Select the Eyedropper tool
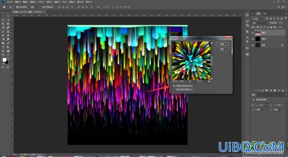This screenshot has height=157, width=288. click(x=3, y=28)
